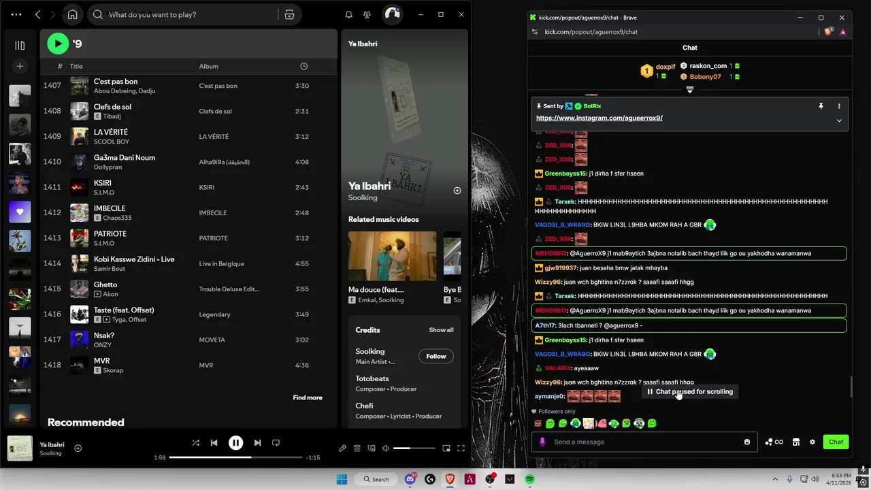Click Chat paused for scrolling button
871x490 pixels.
(x=690, y=391)
